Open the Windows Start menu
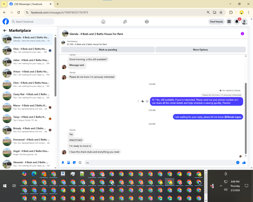 tap(5, 186)
